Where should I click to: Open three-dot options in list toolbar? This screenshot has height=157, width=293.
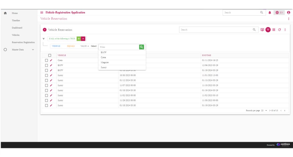(x=285, y=30)
